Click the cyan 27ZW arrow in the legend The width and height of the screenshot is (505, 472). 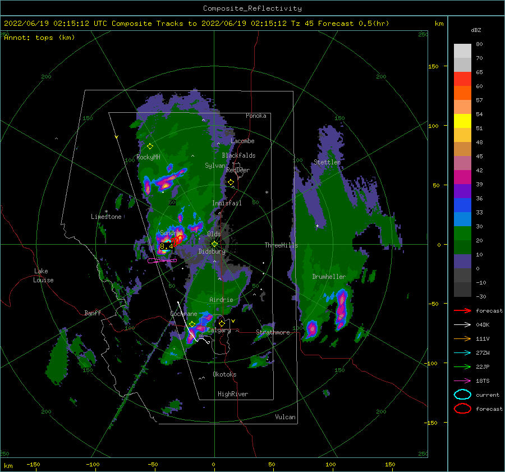[462, 353]
